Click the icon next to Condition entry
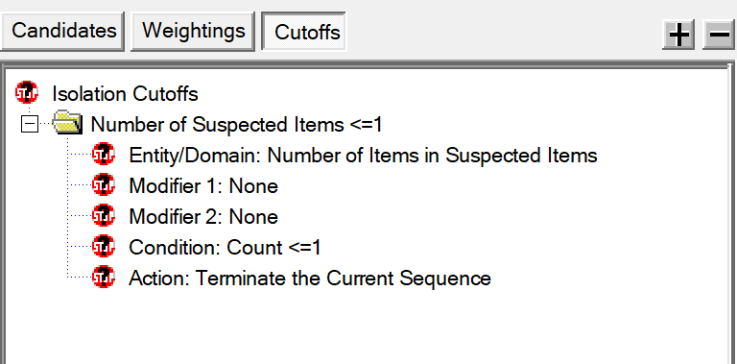Image resolution: width=737 pixels, height=364 pixels. click(104, 246)
